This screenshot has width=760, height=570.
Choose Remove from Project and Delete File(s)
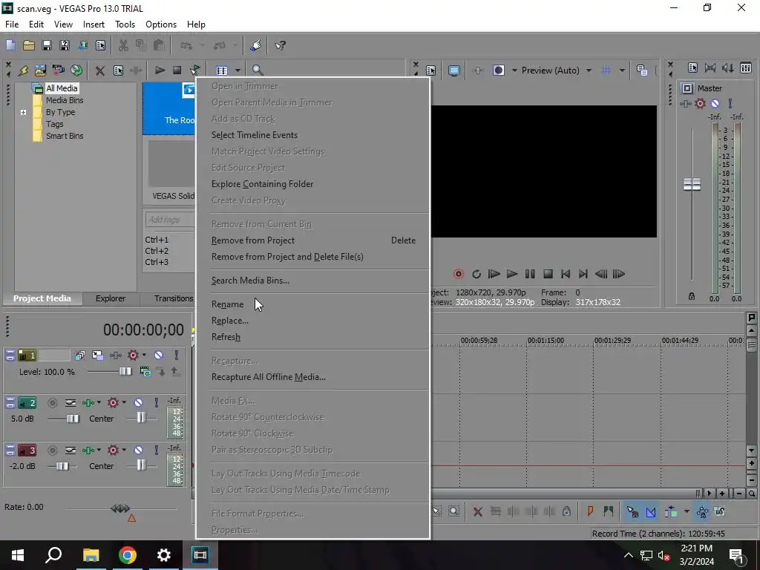coord(287,257)
